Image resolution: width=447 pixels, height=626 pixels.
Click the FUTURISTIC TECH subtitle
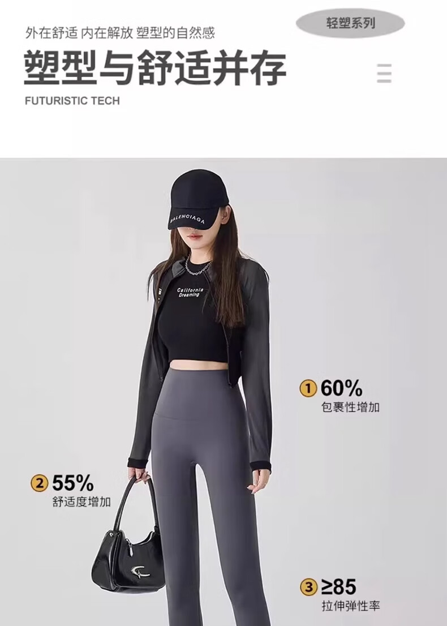pyautogui.click(x=72, y=101)
